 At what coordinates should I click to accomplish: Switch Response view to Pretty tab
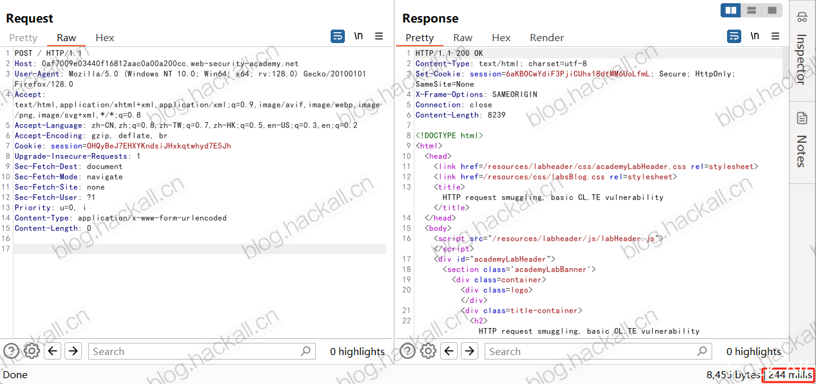point(420,38)
